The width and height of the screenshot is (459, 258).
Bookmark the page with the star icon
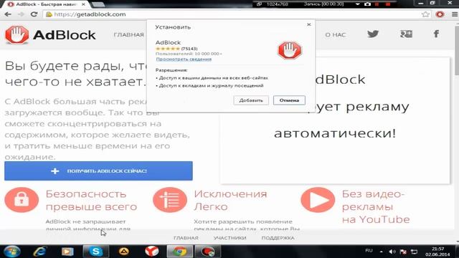(425, 14)
